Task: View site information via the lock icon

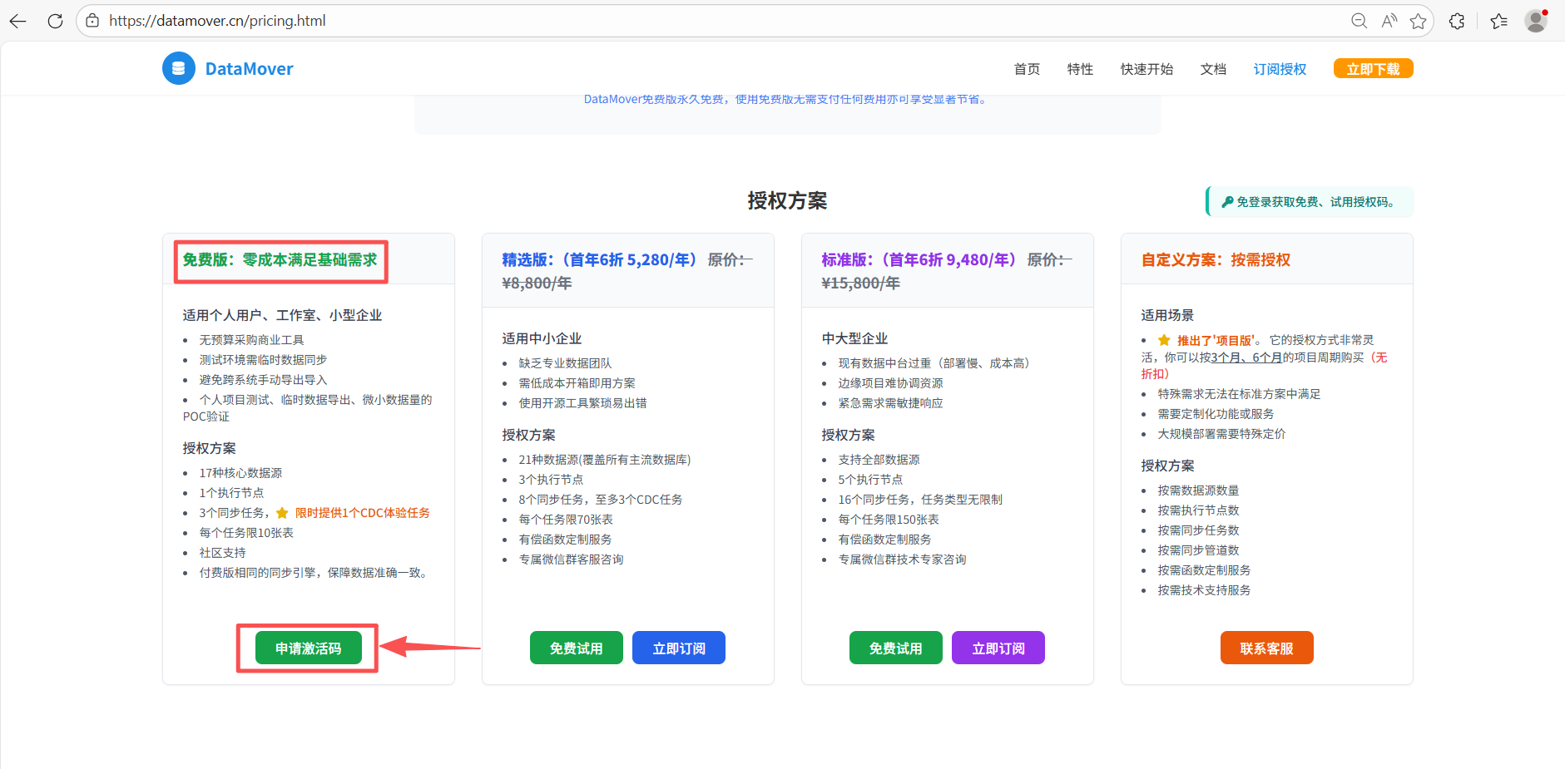Action: pos(92,21)
